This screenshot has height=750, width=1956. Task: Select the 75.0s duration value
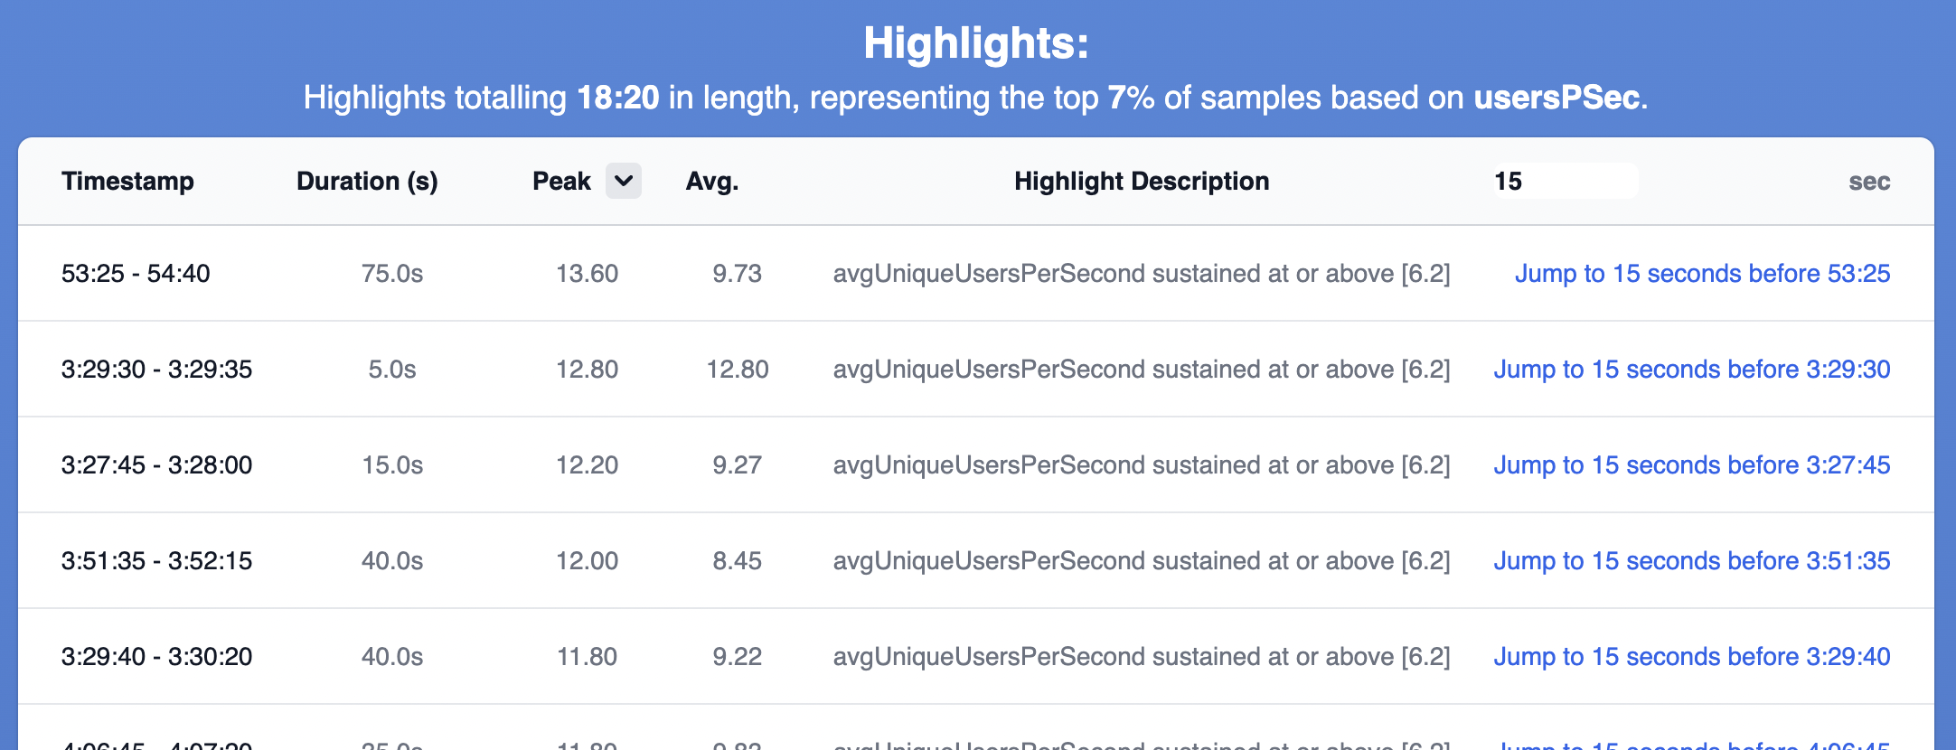(392, 273)
